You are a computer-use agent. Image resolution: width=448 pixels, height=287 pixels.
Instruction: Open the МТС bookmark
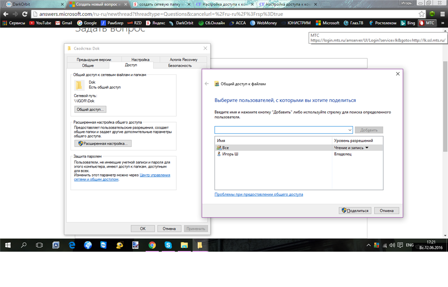tap(427, 23)
